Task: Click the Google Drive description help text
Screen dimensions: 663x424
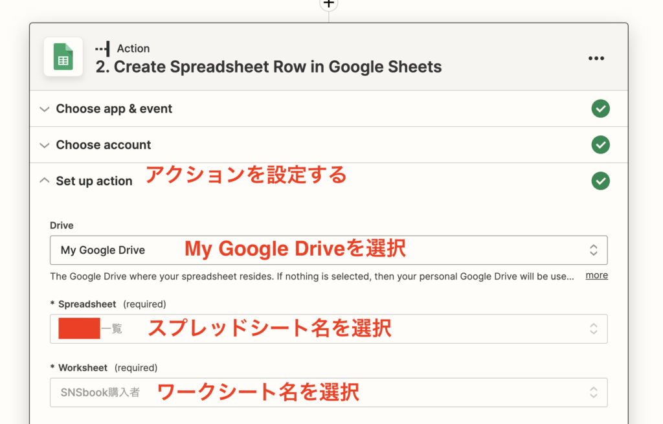Action: click(x=312, y=276)
